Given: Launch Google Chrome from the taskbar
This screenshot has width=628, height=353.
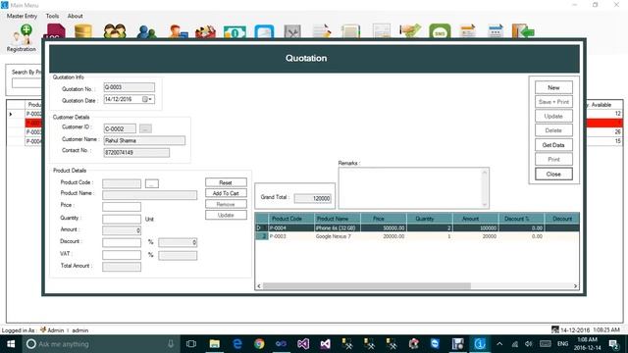Looking at the screenshot, I should pyautogui.click(x=259, y=344).
